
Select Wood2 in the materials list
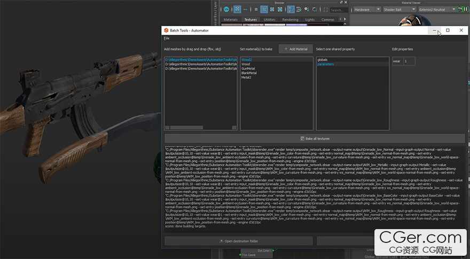pyautogui.click(x=246, y=60)
